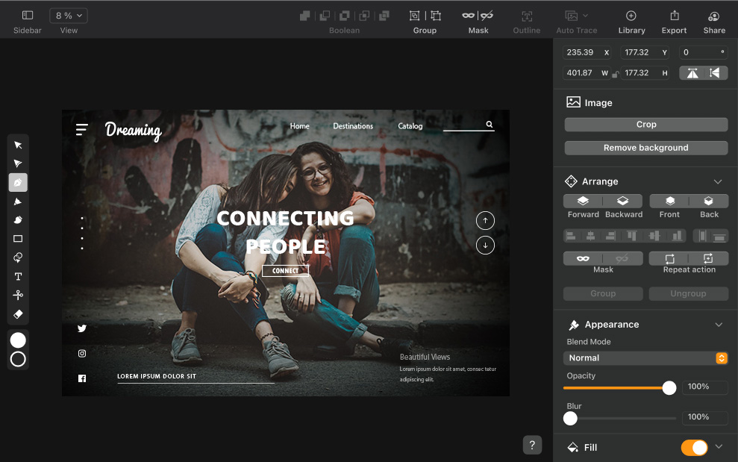Collapse the Arrange section
Viewport: 738px width, 462px height.
(x=718, y=182)
